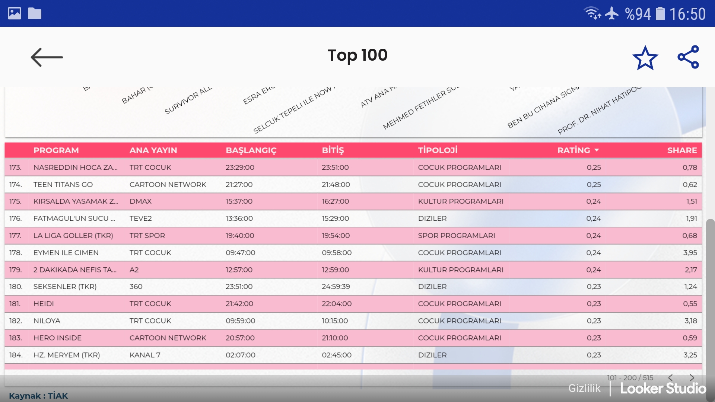Click start time 23:29:00
The image size is (715, 402).
(240, 167)
